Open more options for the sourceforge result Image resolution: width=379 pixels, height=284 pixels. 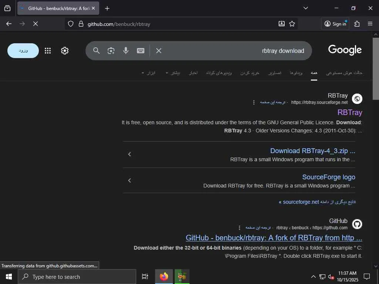tap(254, 102)
